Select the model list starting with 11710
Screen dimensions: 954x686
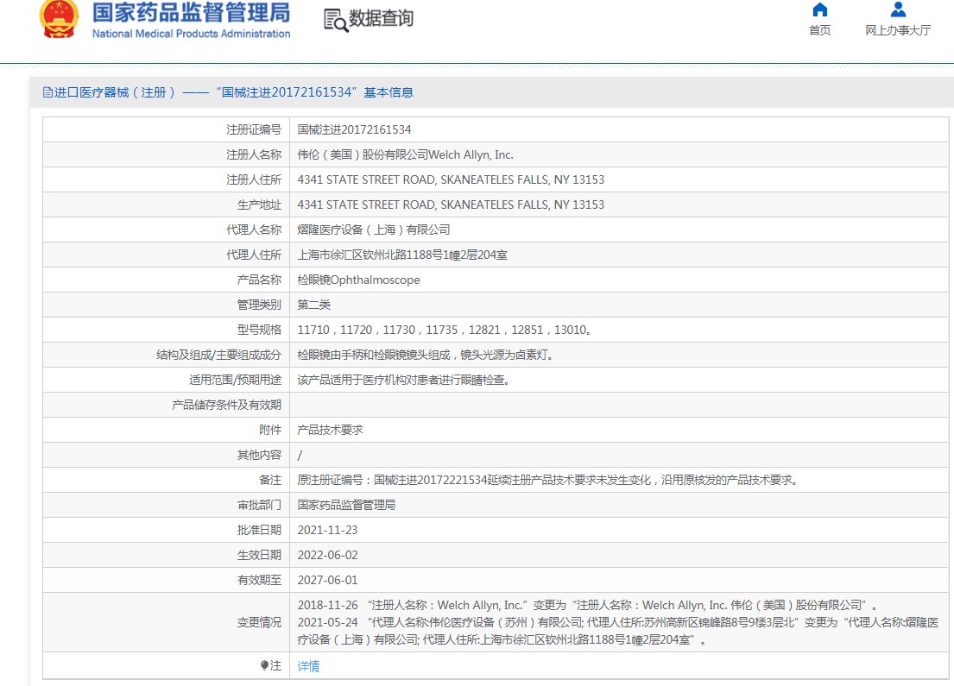click(445, 330)
